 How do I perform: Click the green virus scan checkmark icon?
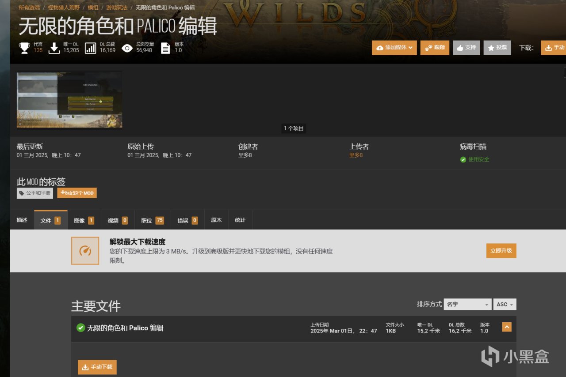point(463,159)
